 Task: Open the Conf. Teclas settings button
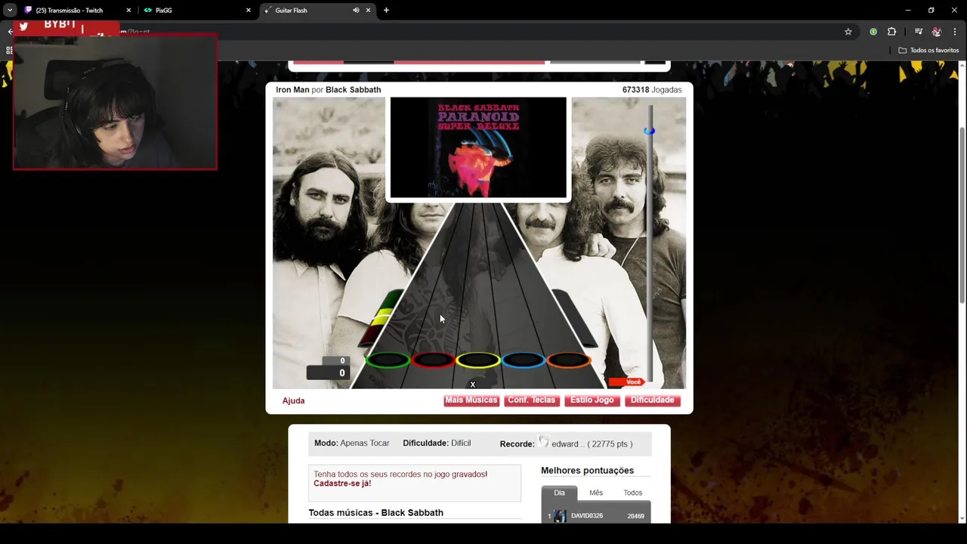532,400
